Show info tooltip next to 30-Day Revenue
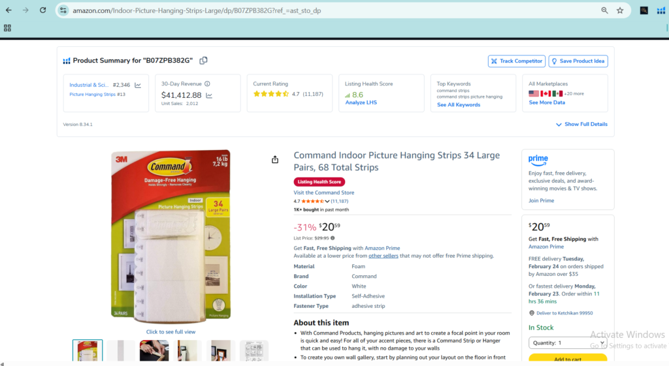Screen dimensions: 669x366 (207, 84)
